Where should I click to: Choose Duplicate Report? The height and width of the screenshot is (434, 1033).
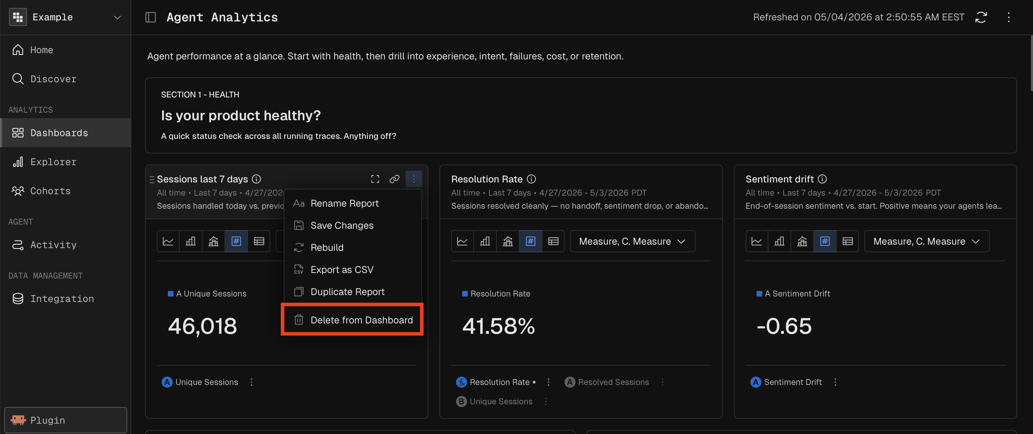(x=352, y=292)
